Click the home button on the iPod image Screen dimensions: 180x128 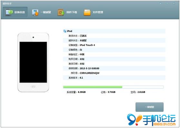tap(33, 87)
